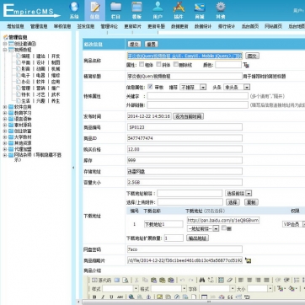Viewport: 305px width, 305px height.
Task: Uncheck the 审核 checkbox in 信息属性
Action: pyautogui.click(x=150, y=87)
